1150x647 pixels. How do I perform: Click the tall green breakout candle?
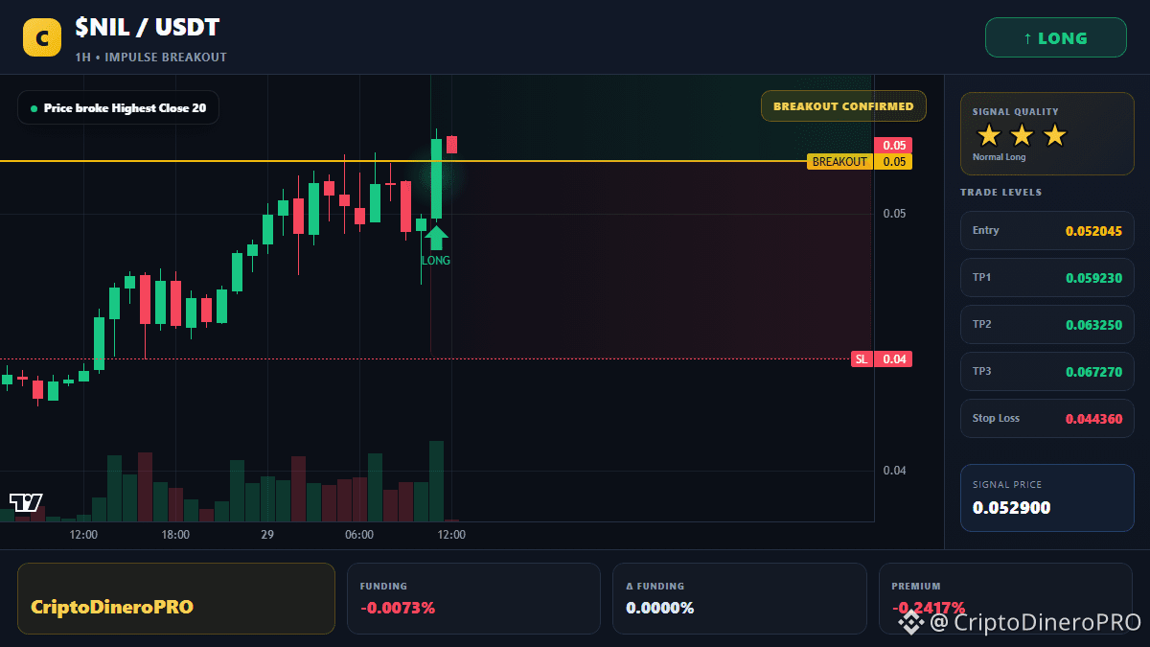436,178
